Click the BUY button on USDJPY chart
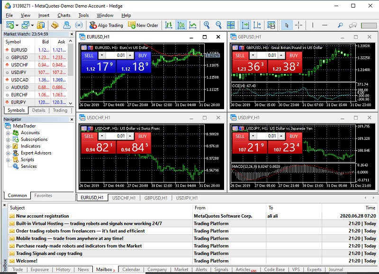379x274 pixels. pos(294,137)
